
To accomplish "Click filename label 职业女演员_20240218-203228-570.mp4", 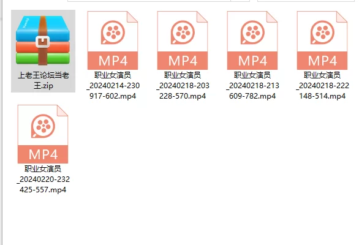I will 183,85.
